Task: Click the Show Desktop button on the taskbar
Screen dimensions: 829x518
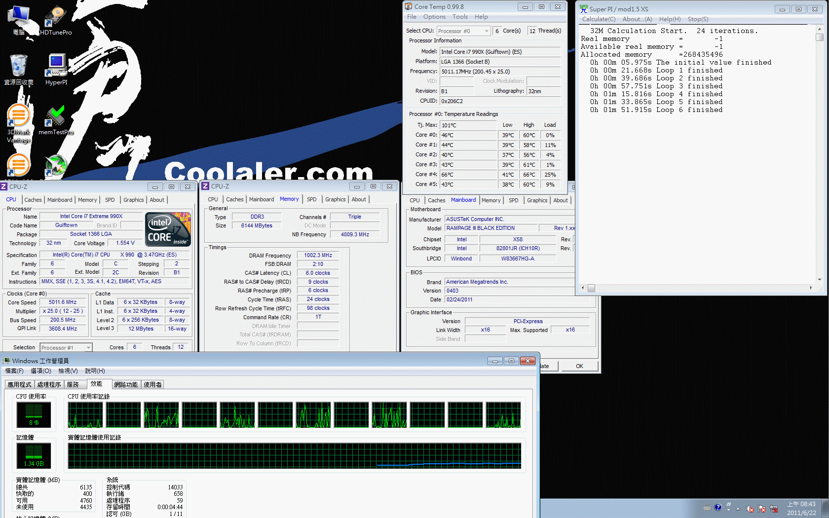Action: pyautogui.click(x=826, y=508)
